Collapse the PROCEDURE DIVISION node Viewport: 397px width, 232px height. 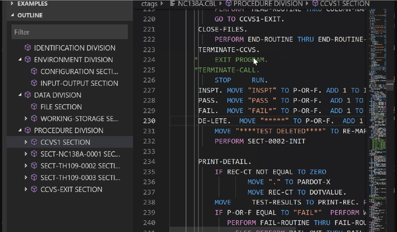[x=20, y=130]
